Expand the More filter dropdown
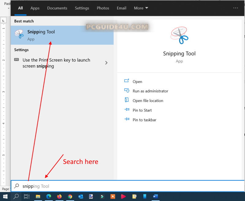245x201 pixels. coord(141,8)
